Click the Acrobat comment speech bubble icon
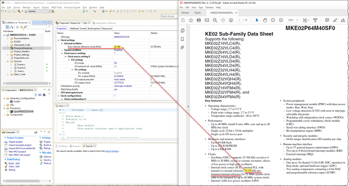Image resolution: width=349 pixels, height=186 pixels. point(327,20)
